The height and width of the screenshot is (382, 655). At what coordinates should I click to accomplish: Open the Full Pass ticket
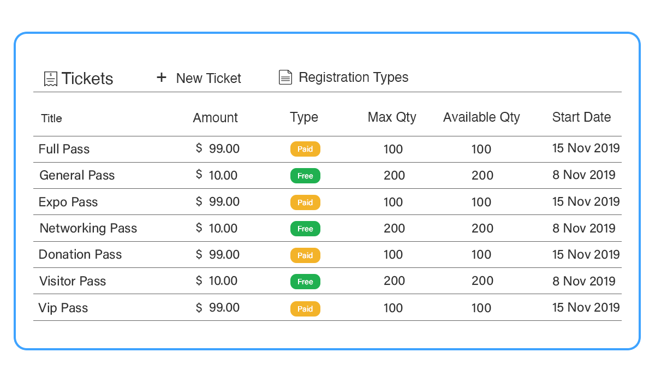[64, 149]
